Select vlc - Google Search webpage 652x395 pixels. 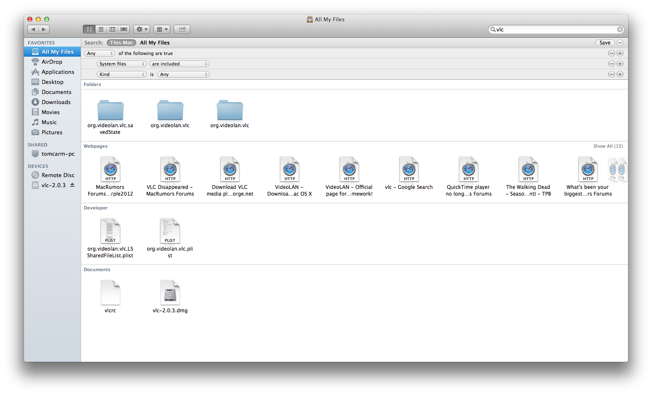pos(409,173)
